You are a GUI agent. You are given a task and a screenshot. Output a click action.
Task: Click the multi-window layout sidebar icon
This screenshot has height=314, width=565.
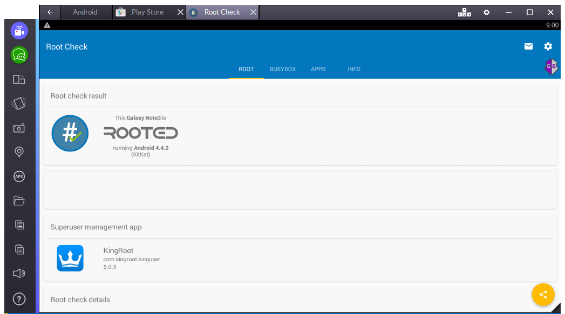point(19,79)
